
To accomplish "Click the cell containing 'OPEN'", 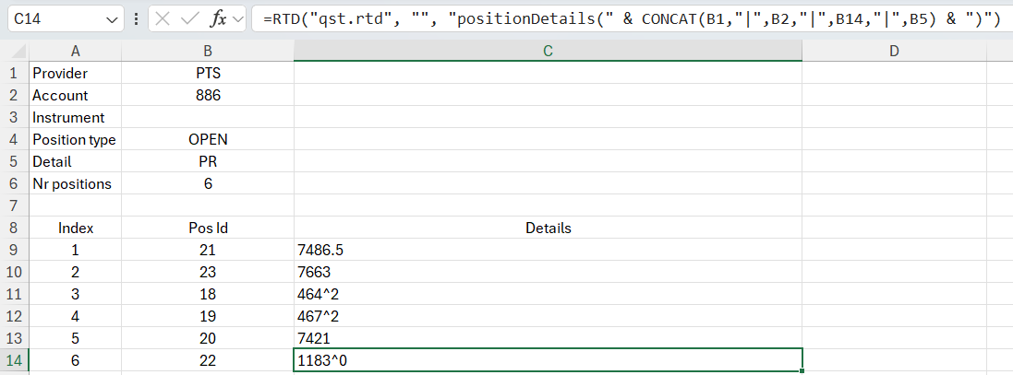I will (x=208, y=139).
